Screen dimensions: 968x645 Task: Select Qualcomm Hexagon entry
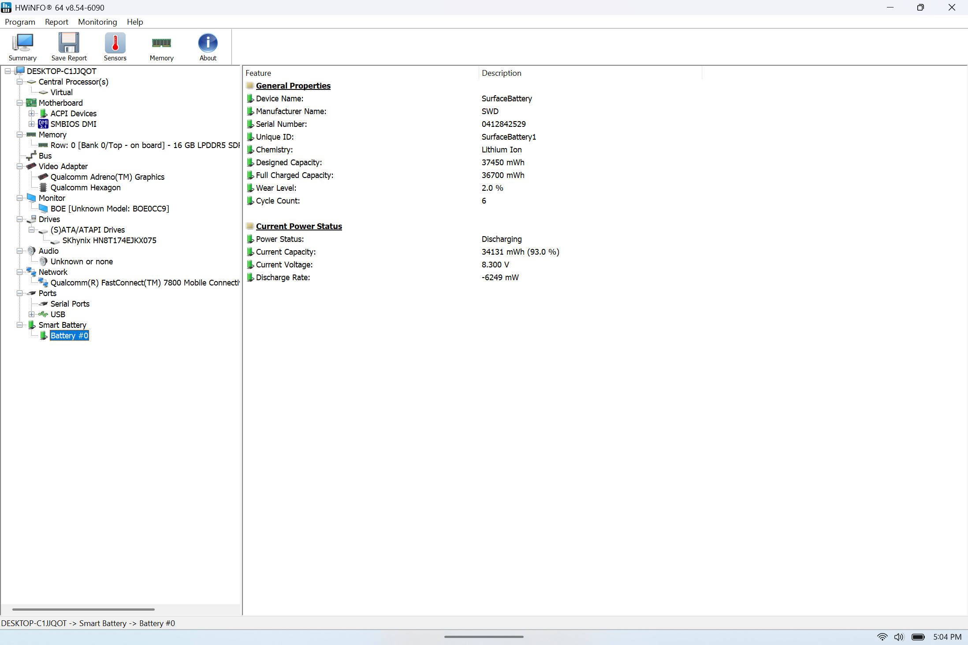click(x=86, y=187)
